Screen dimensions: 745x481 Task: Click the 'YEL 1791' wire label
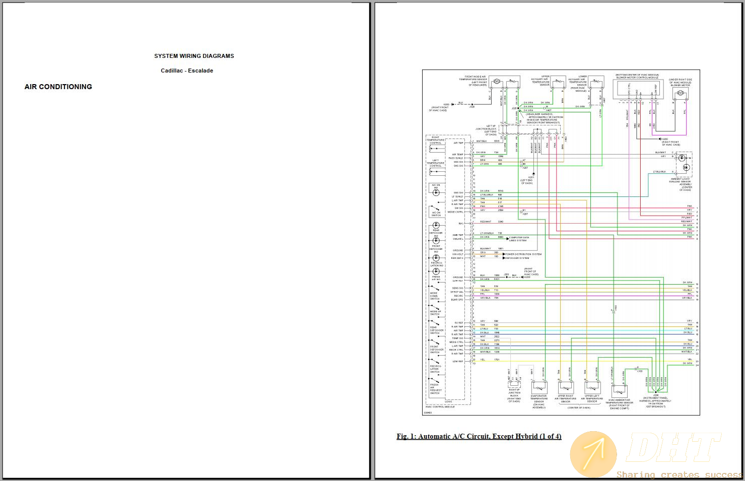coord(490,360)
